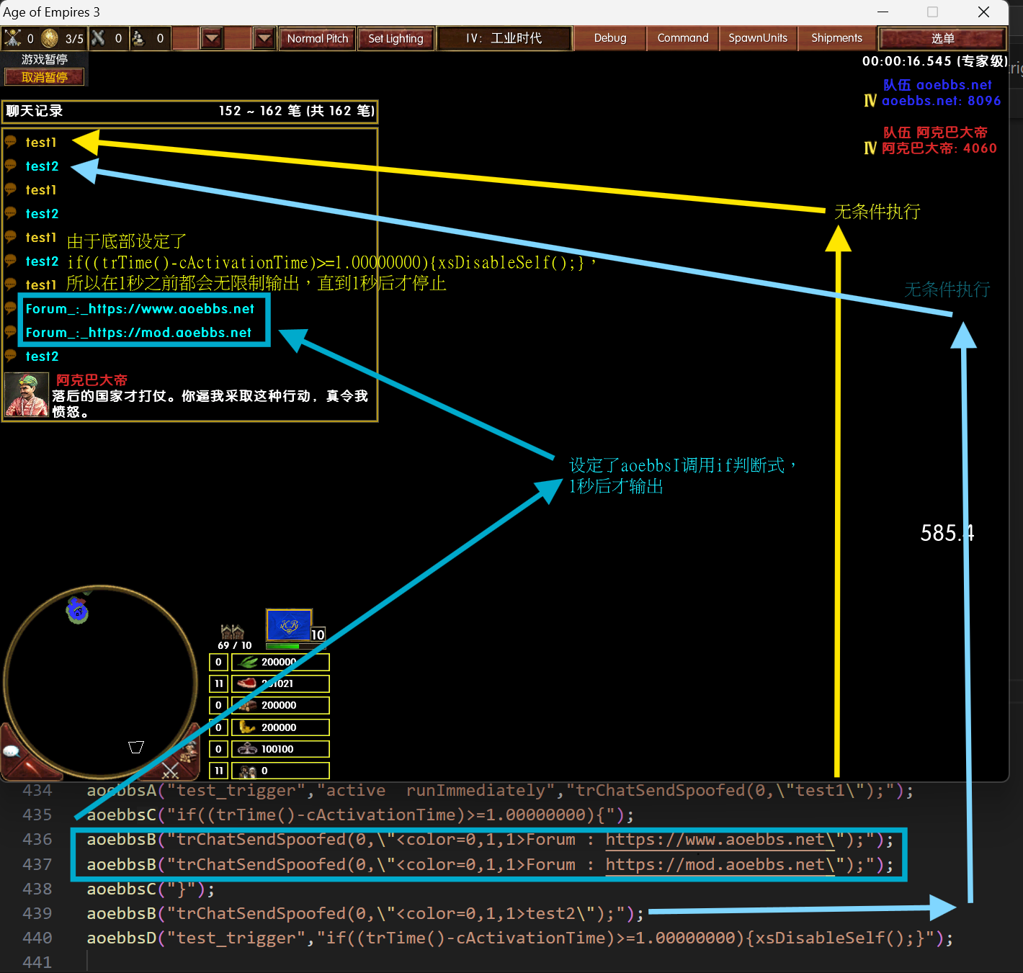Open the SpawnUnits menu
This screenshot has height=973, width=1023.
(x=757, y=38)
